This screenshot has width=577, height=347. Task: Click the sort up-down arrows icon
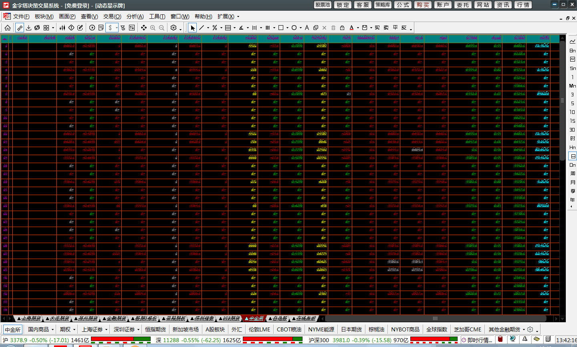pyautogui.click(x=132, y=28)
